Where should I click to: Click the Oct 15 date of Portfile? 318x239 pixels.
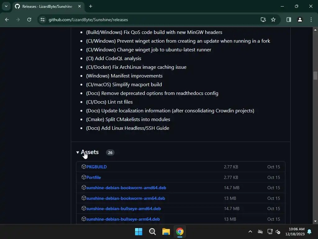pos(274,177)
